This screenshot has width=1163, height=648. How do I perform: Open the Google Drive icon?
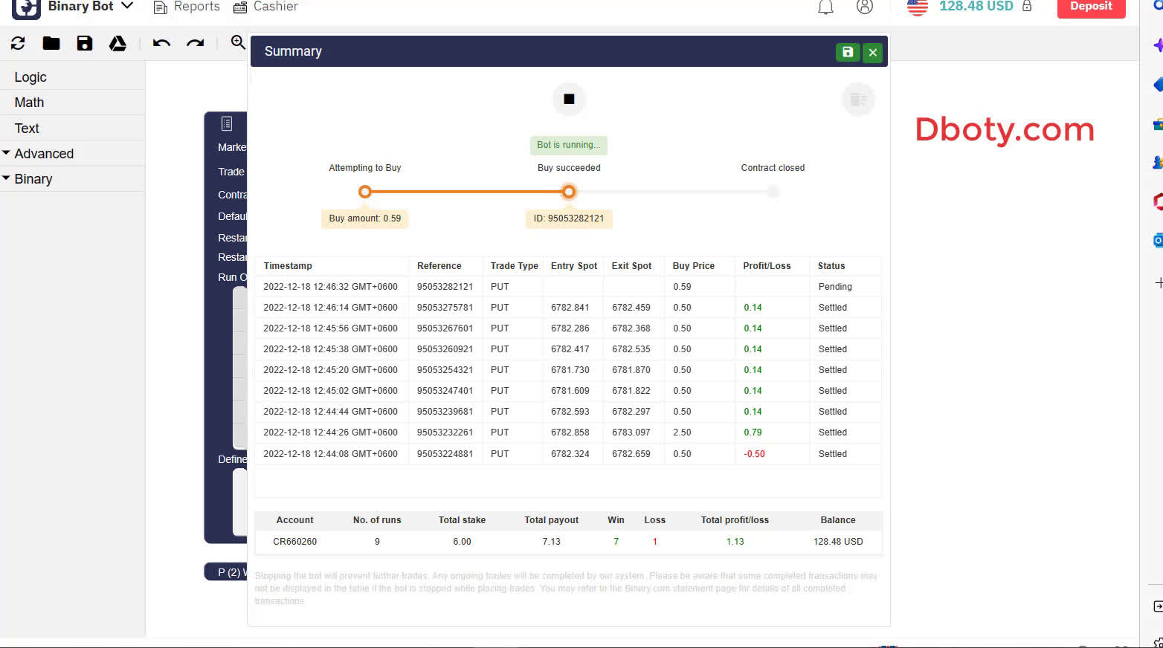117,43
